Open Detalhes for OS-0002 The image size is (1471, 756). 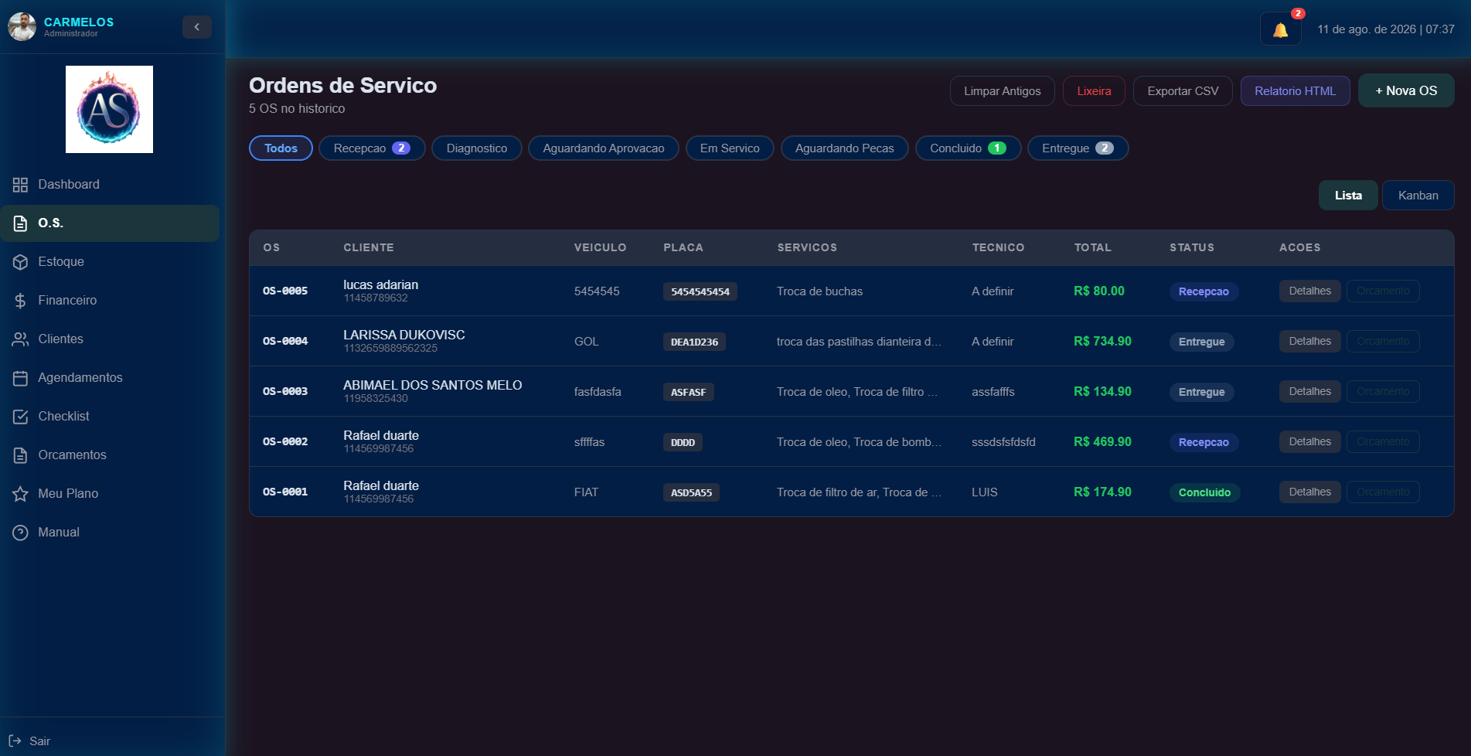point(1309,442)
